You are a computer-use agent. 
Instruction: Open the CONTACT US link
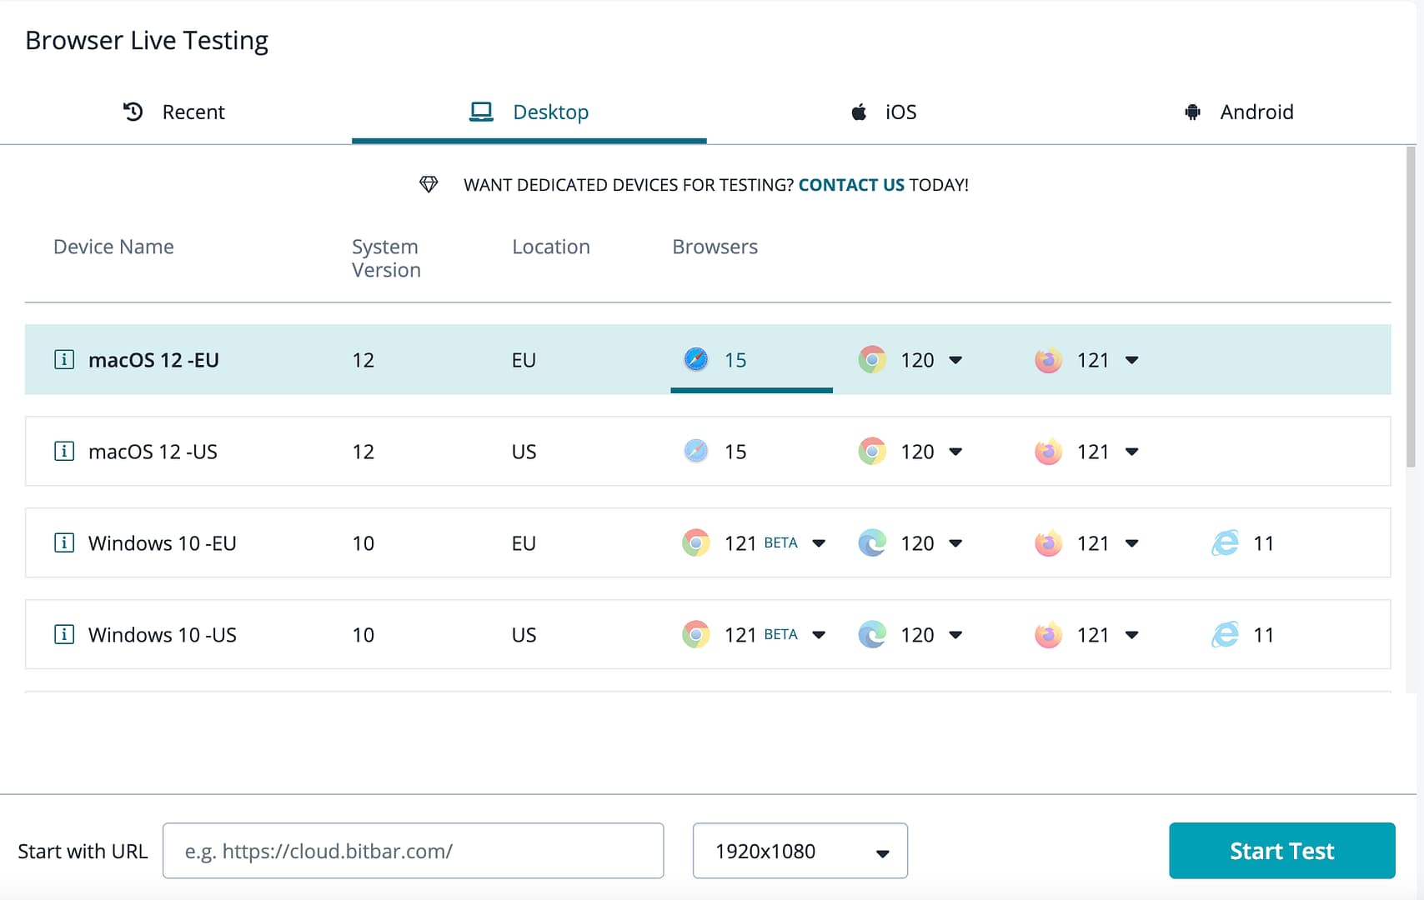(851, 184)
